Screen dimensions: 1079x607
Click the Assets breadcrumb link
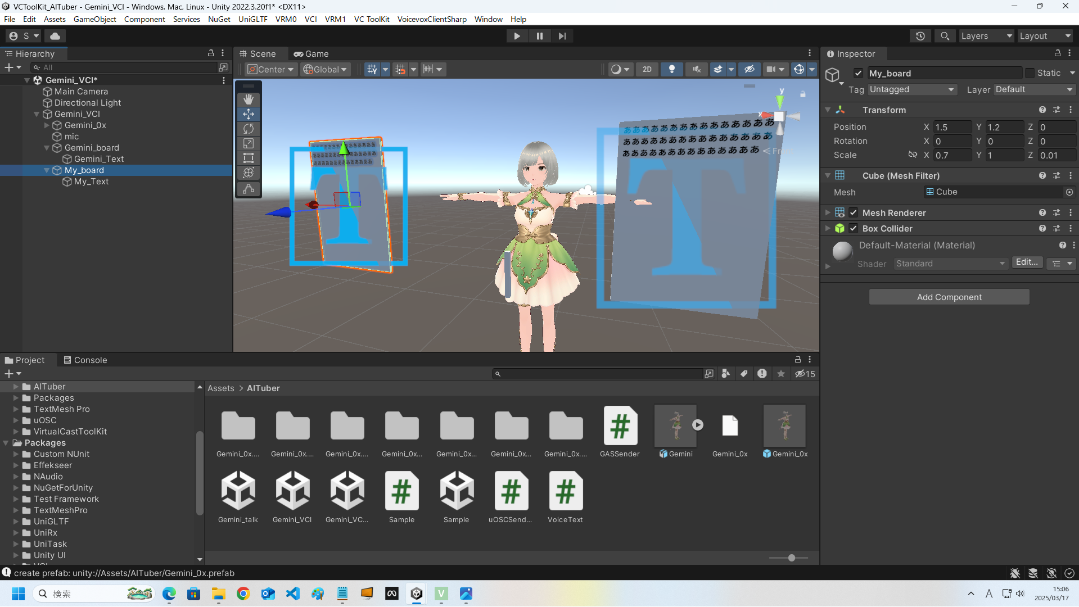pos(221,388)
